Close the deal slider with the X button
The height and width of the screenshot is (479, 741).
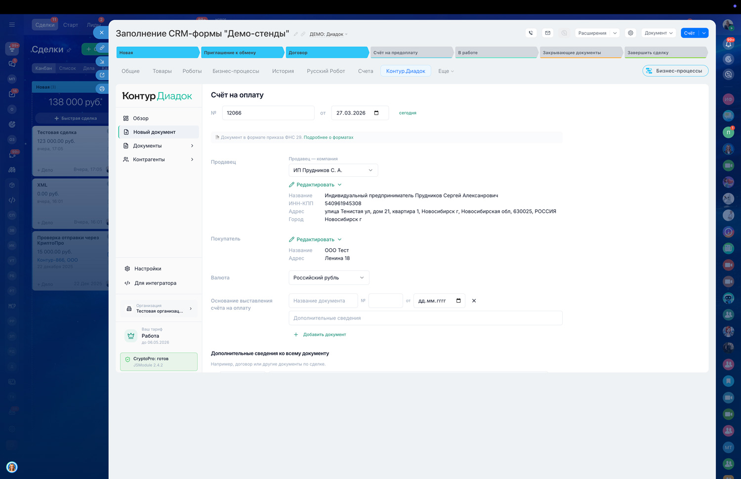(x=101, y=33)
